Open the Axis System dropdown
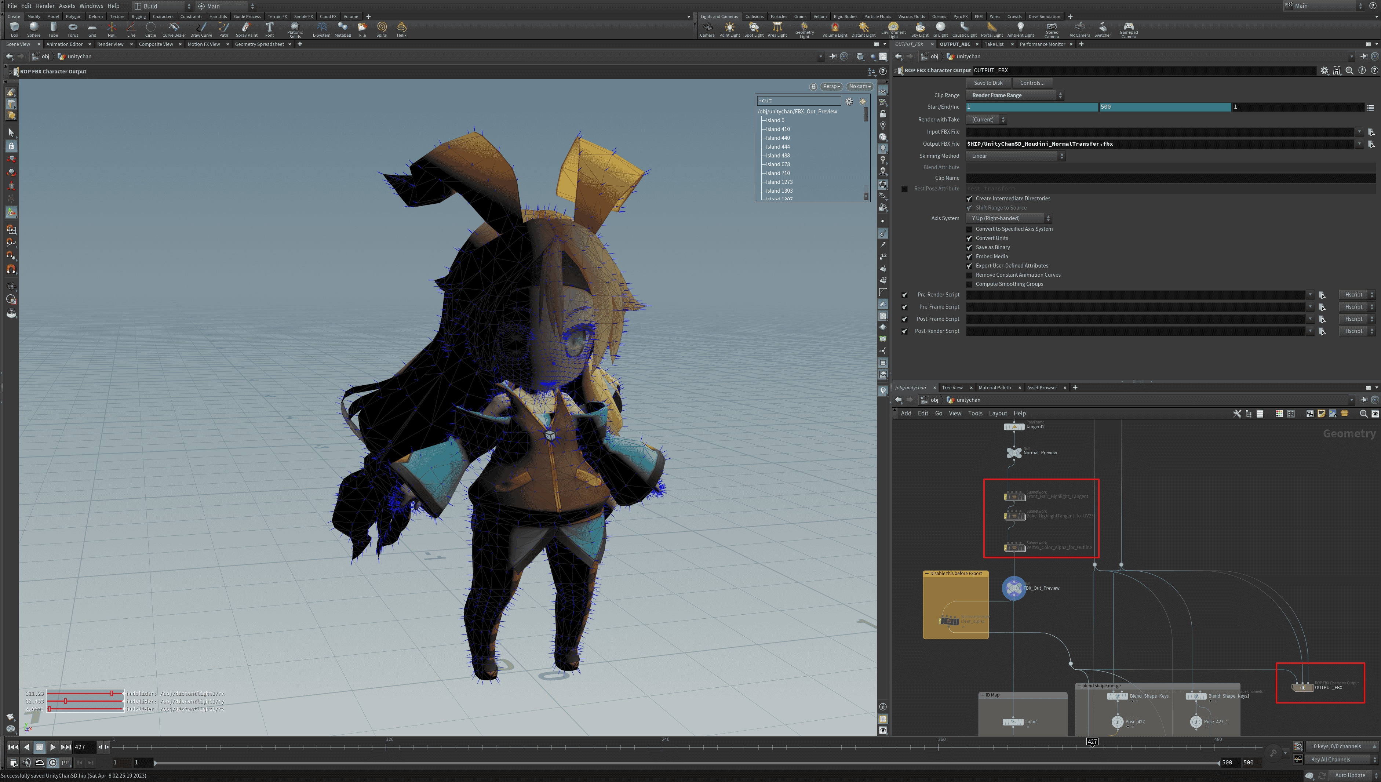Viewport: 1381px width, 782px height. coord(1008,219)
